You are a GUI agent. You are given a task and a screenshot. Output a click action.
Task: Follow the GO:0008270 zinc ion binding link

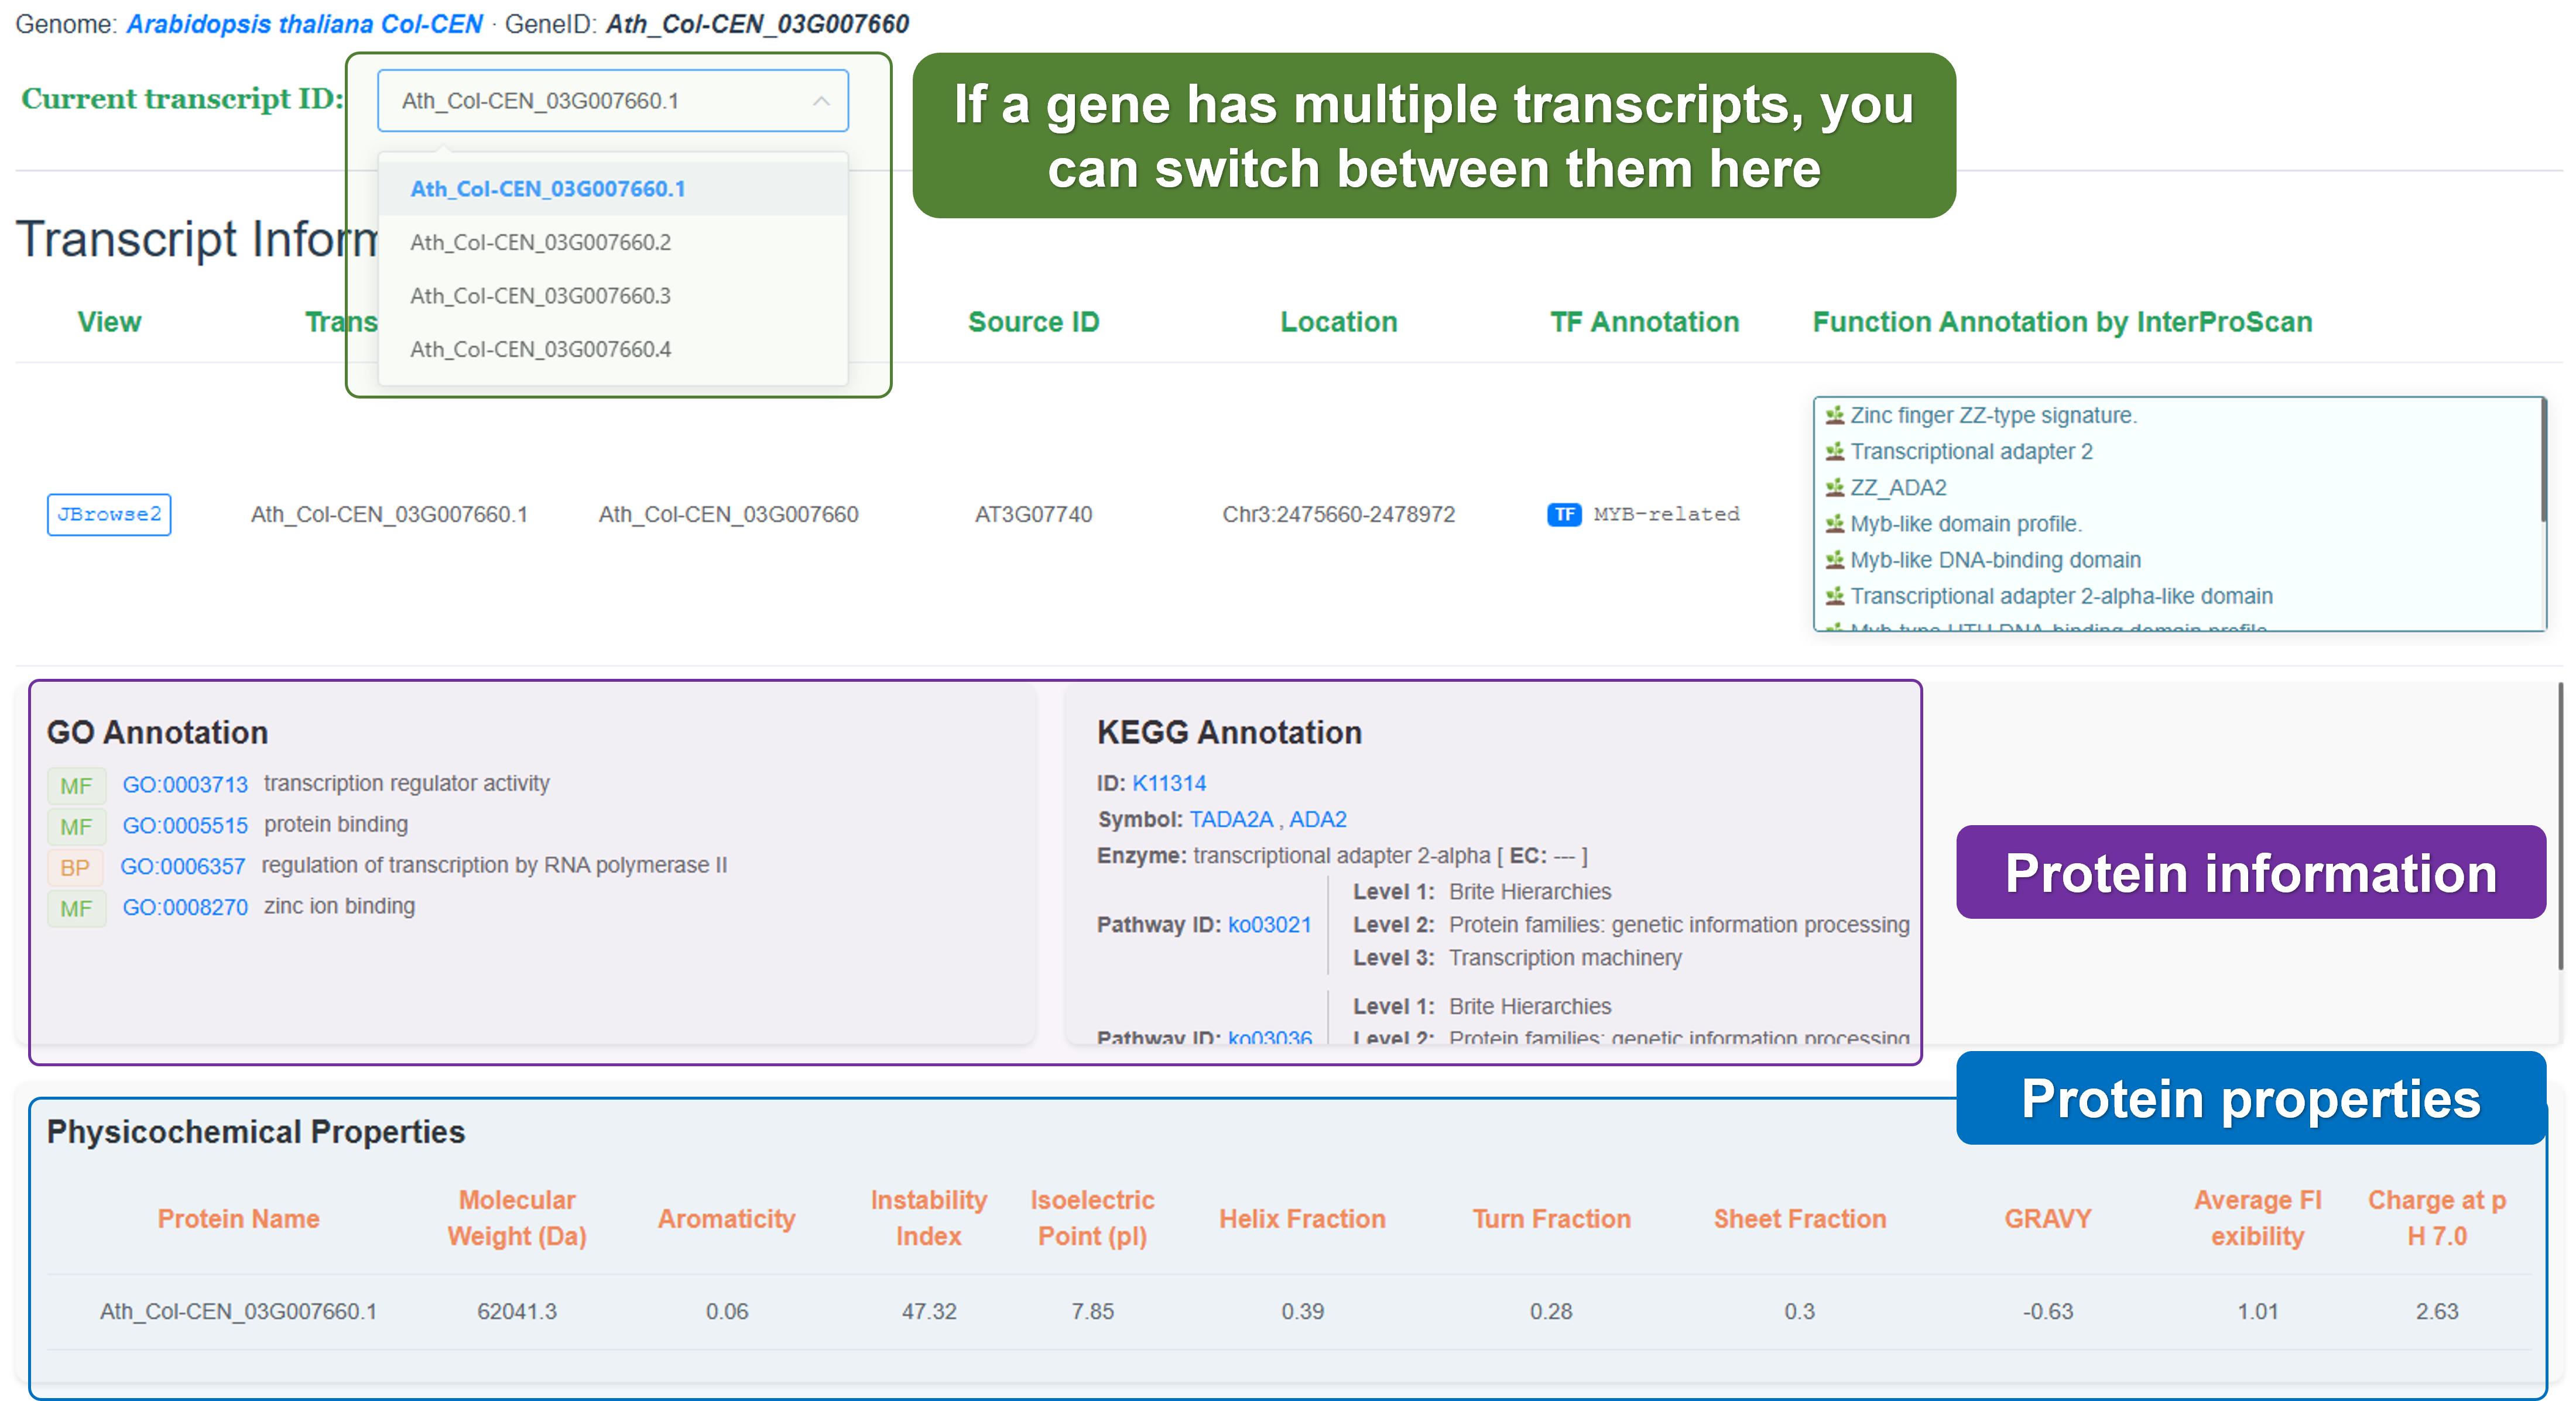[x=185, y=907]
